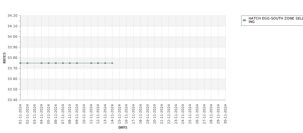Click the 33.40 y-axis label
Screen dimensions: 303x133
[x=12, y=100]
